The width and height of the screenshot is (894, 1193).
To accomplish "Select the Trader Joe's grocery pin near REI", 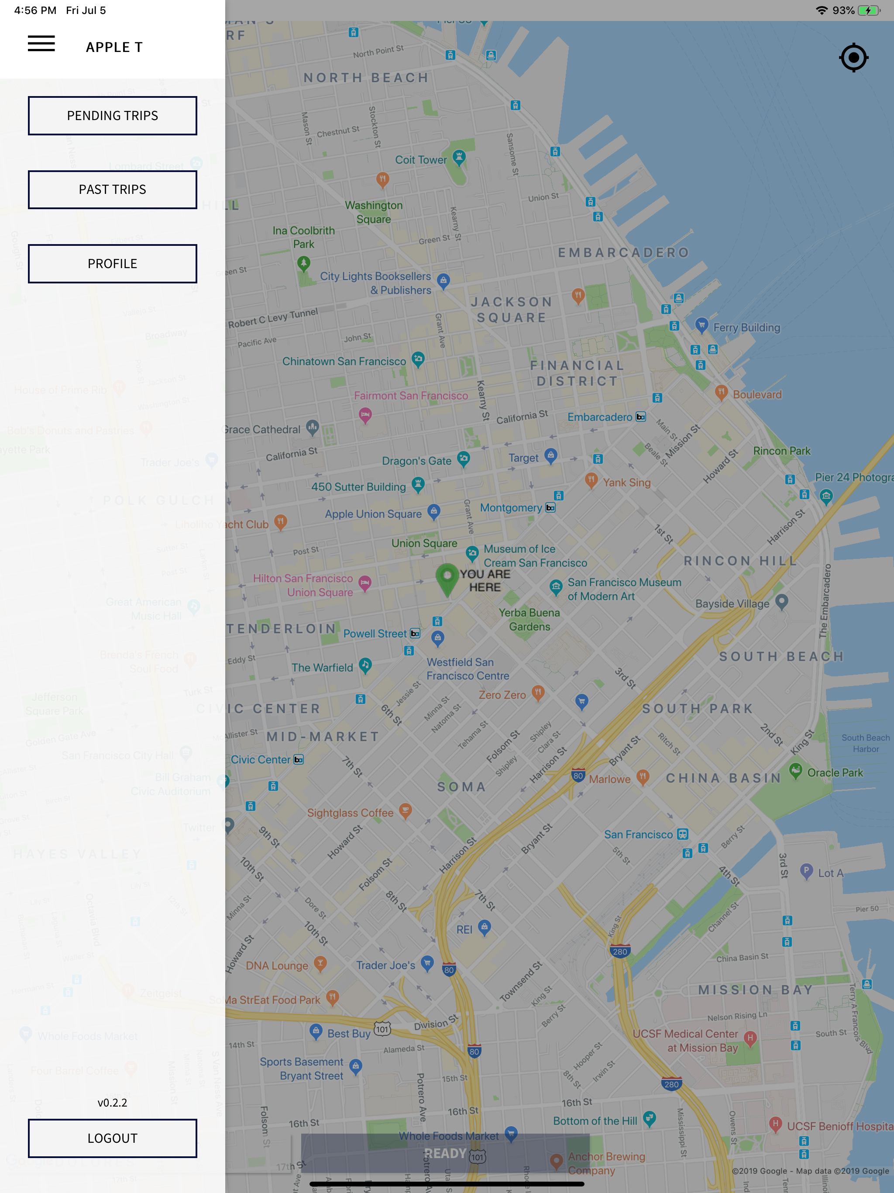I will click(x=427, y=963).
